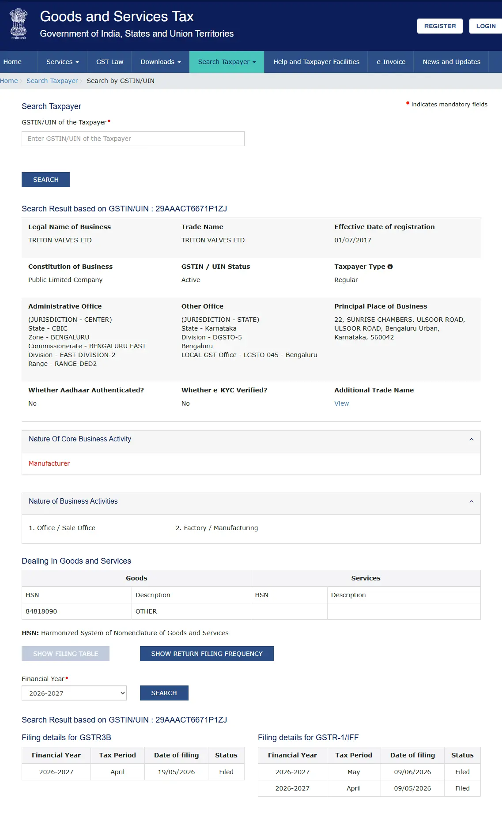Viewport: 502px width, 817px height.
Task: Click the LOGIN button
Action: pos(486,26)
